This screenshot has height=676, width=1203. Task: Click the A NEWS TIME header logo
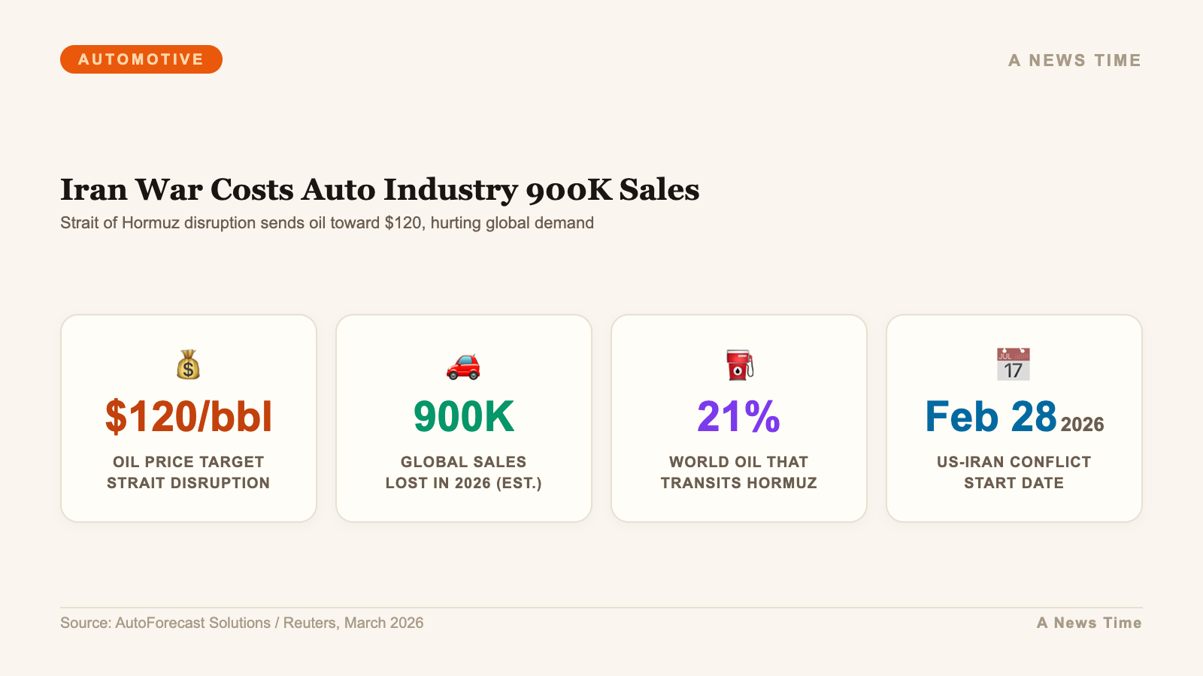point(1074,60)
